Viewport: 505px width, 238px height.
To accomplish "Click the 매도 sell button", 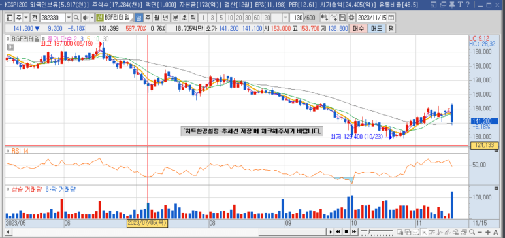I will (x=376, y=28).
